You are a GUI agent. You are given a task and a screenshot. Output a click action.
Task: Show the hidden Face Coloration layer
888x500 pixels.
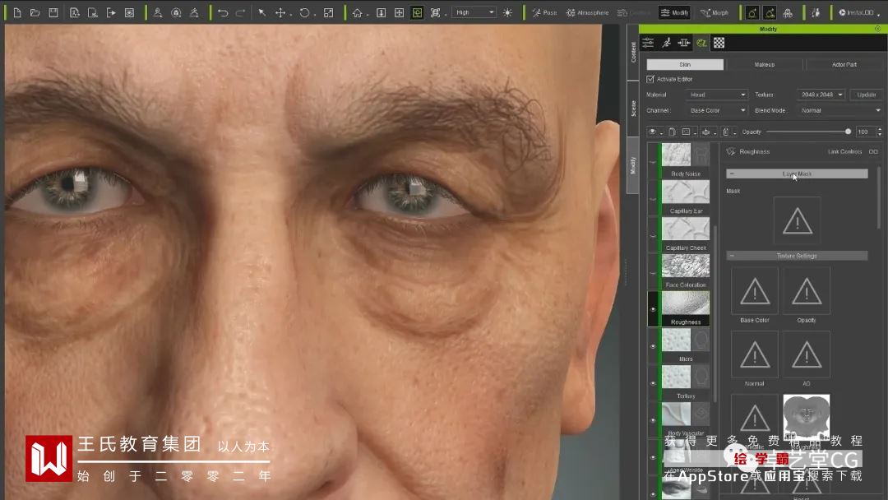click(653, 272)
